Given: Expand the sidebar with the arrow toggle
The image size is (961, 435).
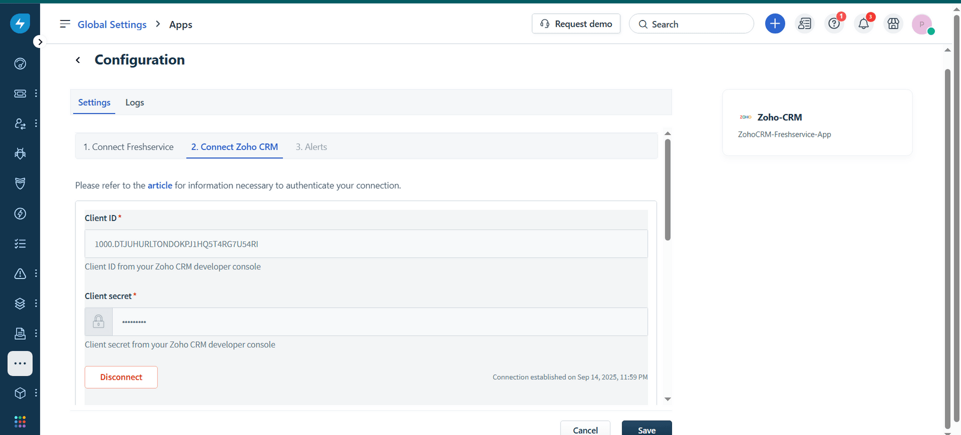Looking at the screenshot, I should [x=39, y=42].
